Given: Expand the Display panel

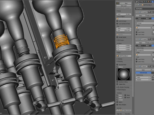Looking at the screenshot, I should coord(120,59).
